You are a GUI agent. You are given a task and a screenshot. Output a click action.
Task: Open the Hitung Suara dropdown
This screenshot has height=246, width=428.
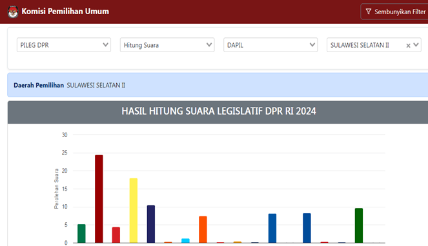[167, 45]
